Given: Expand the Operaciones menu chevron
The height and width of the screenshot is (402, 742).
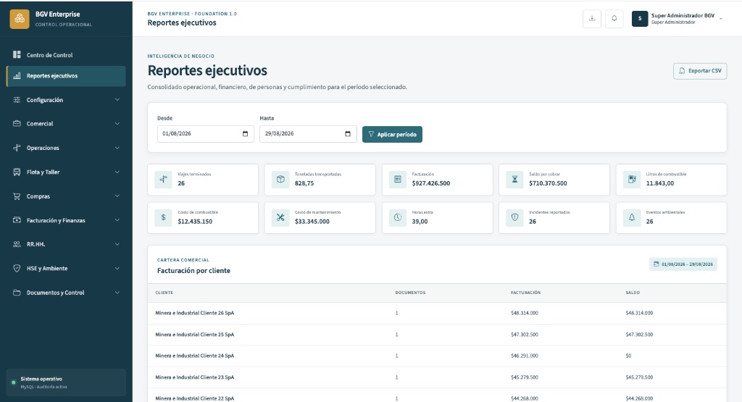Looking at the screenshot, I should tap(117, 148).
